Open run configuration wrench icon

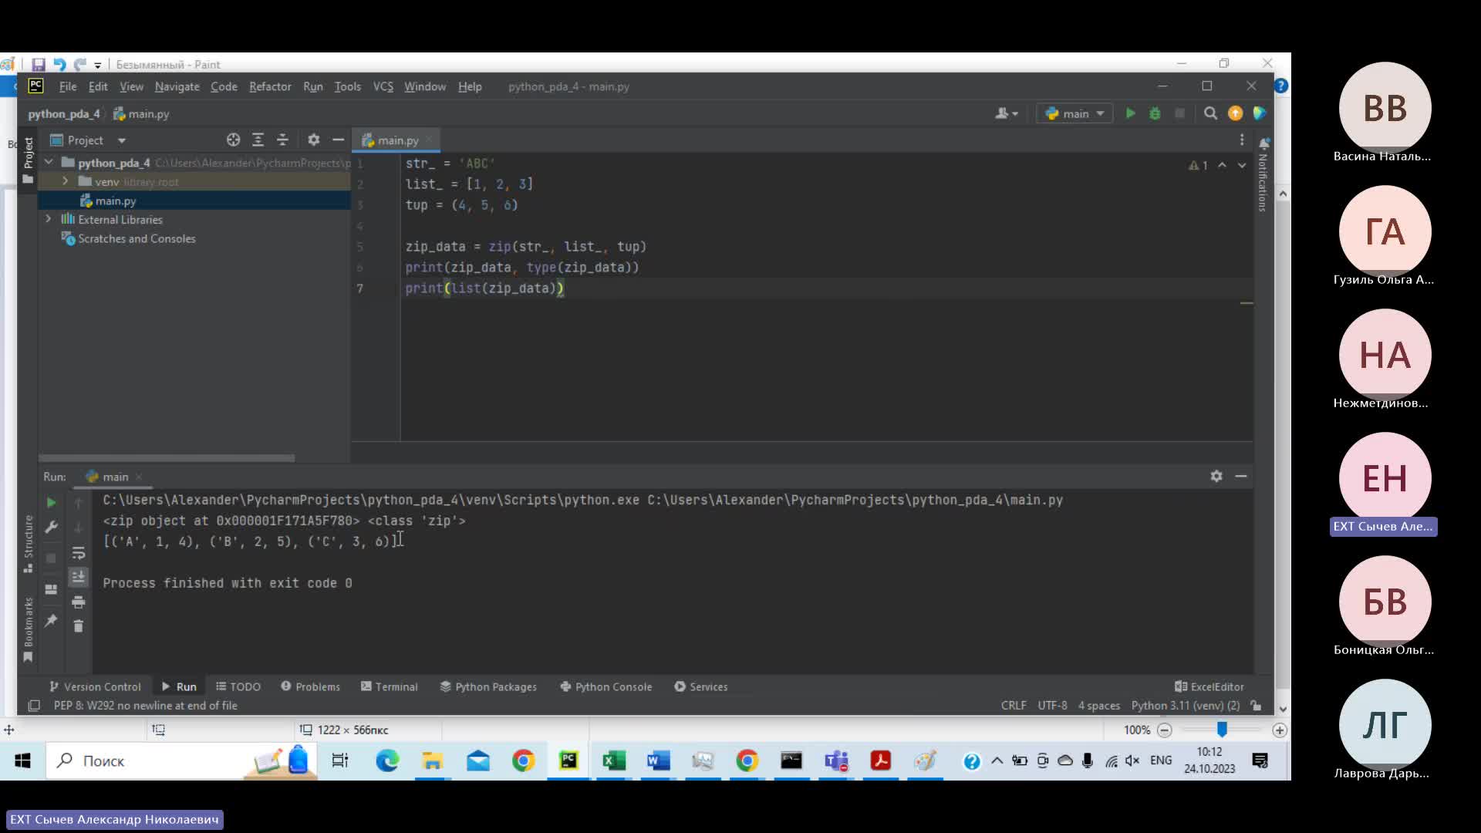pyautogui.click(x=51, y=527)
